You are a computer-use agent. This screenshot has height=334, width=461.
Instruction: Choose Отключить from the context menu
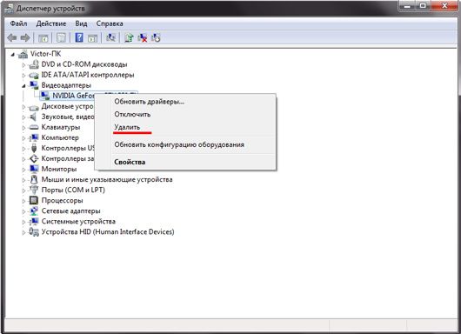coord(132,114)
